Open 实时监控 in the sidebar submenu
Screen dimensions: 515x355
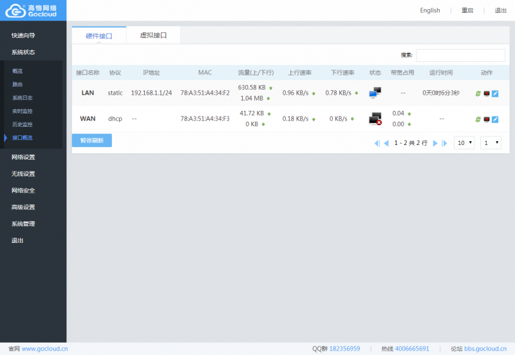(23, 111)
